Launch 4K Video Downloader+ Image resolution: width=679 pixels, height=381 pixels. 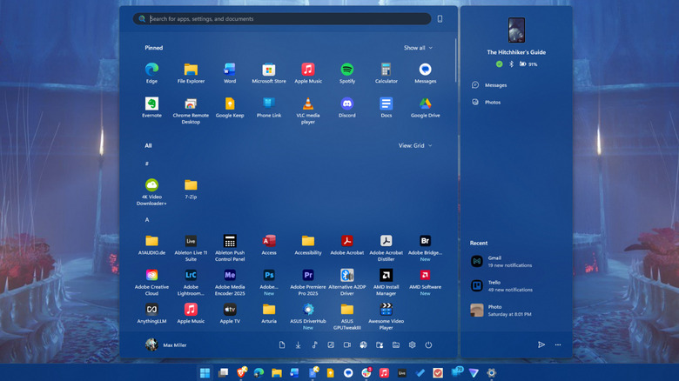pos(151,191)
